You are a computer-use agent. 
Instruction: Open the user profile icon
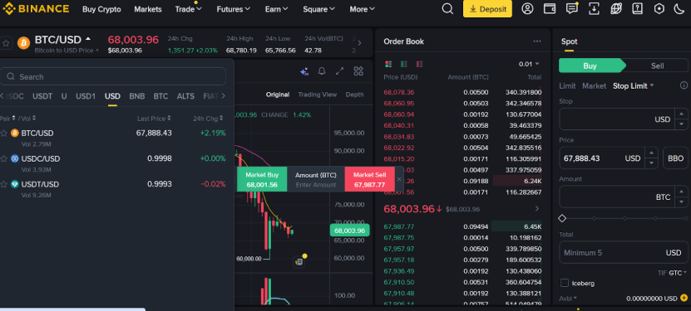[x=527, y=9]
